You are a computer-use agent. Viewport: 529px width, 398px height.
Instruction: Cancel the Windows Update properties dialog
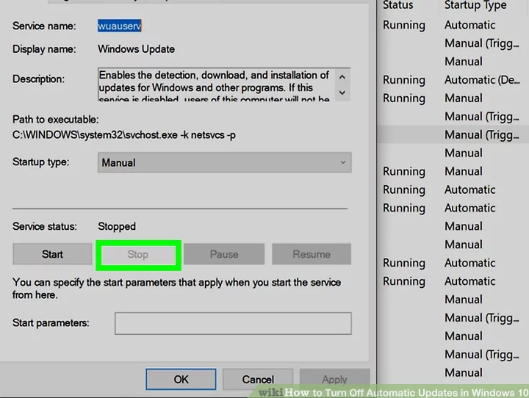click(258, 379)
